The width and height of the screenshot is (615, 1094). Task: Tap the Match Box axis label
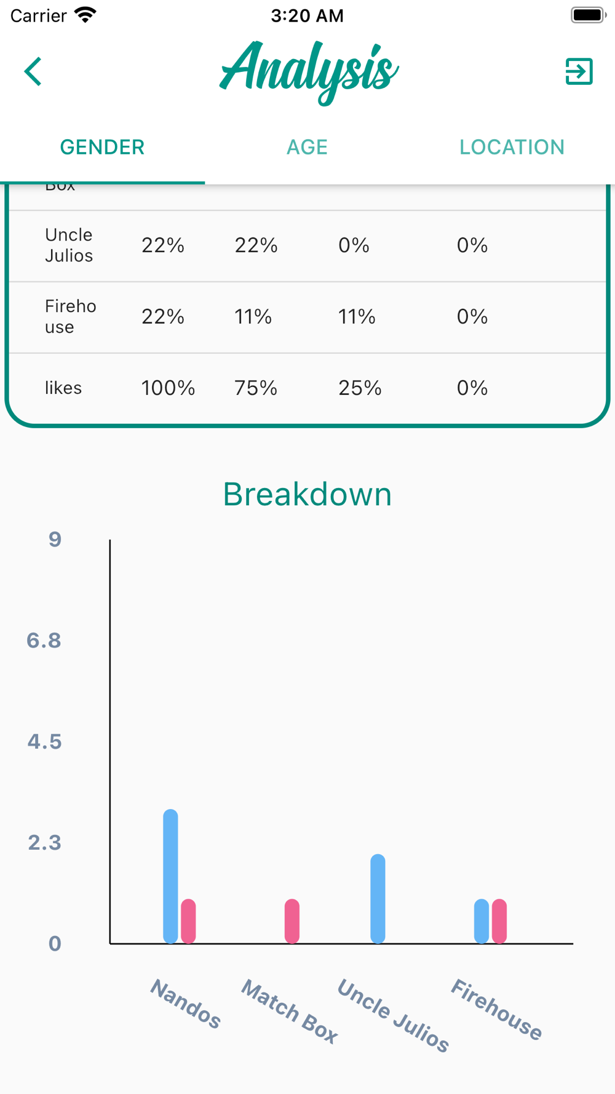point(289,1011)
